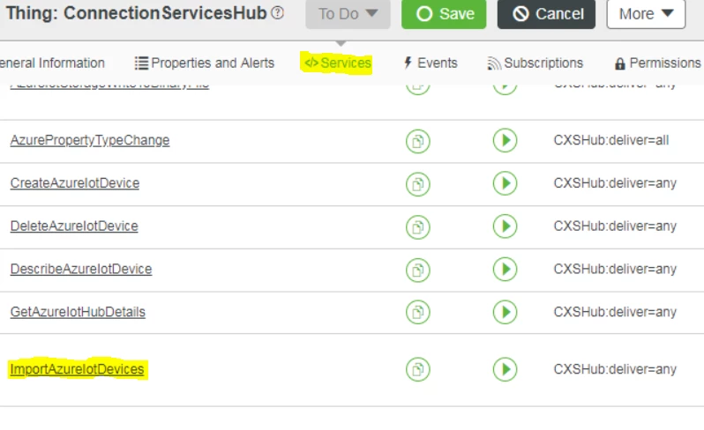Cancel editing the Thing

point(546,14)
